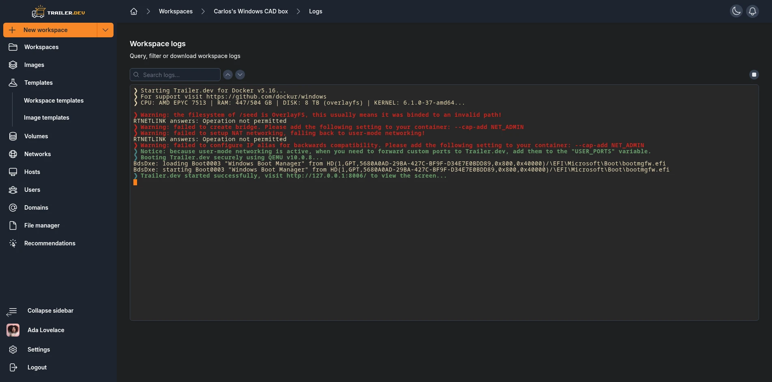
Task: Expand Templates in the sidebar
Action: pos(39,83)
